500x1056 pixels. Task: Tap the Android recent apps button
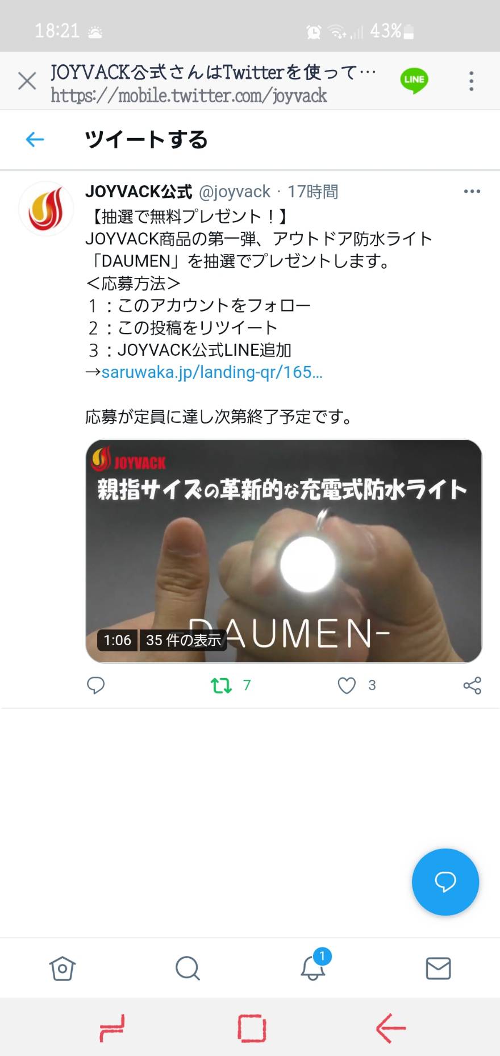tap(112, 1028)
